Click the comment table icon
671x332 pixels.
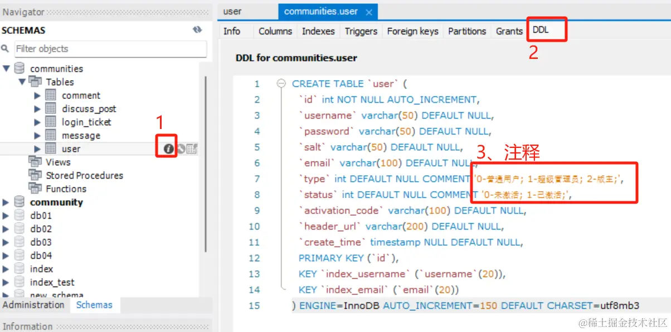click(51, 95)
